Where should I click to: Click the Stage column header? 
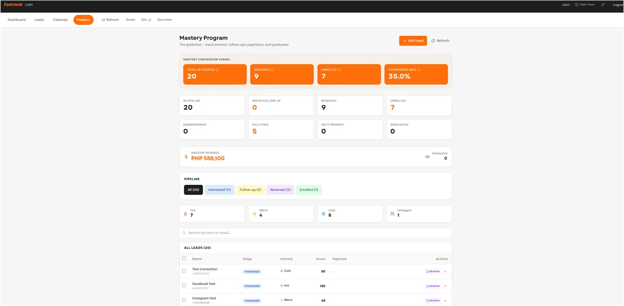point(247,259)
